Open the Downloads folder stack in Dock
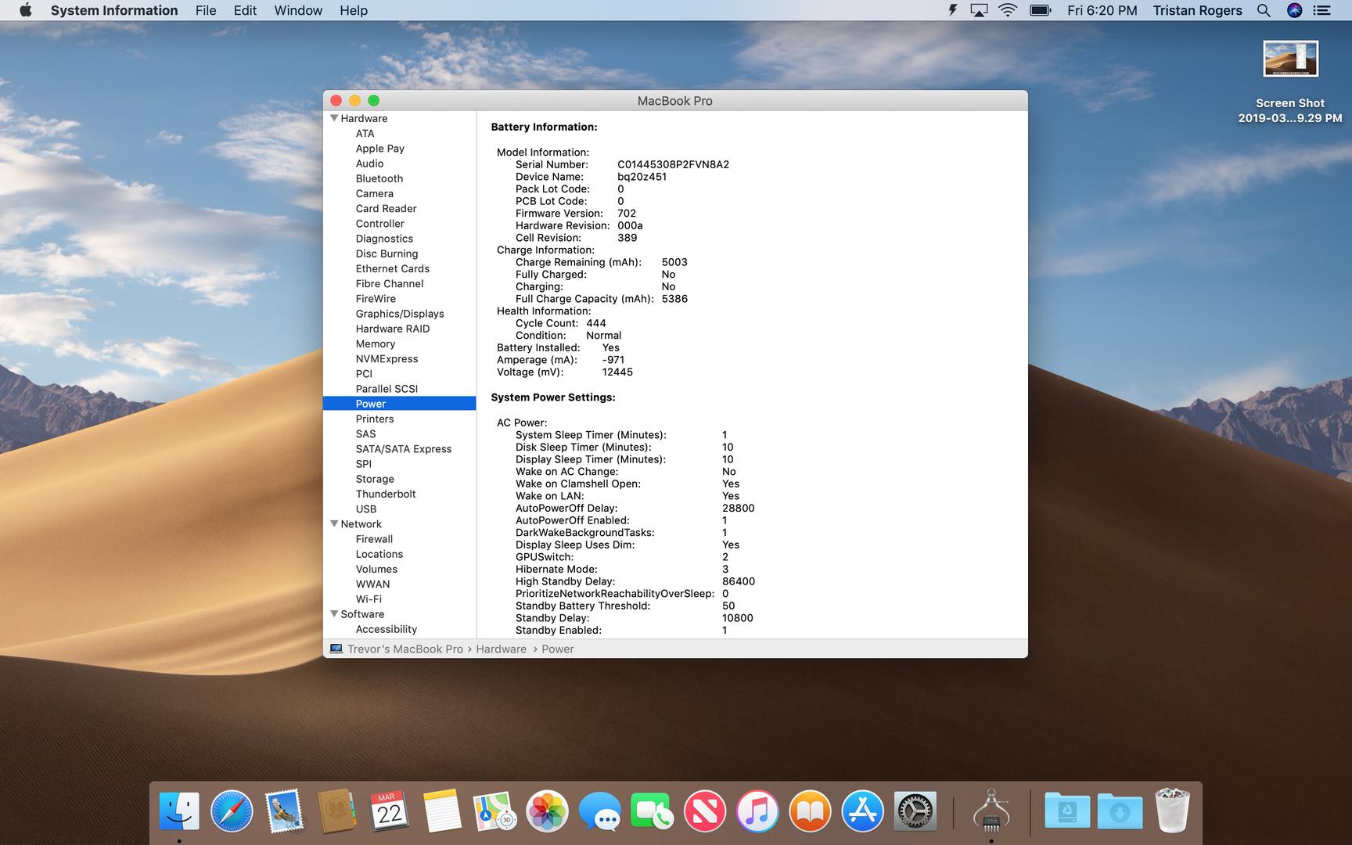1352x845 pixels. [x=1120, y=811]
